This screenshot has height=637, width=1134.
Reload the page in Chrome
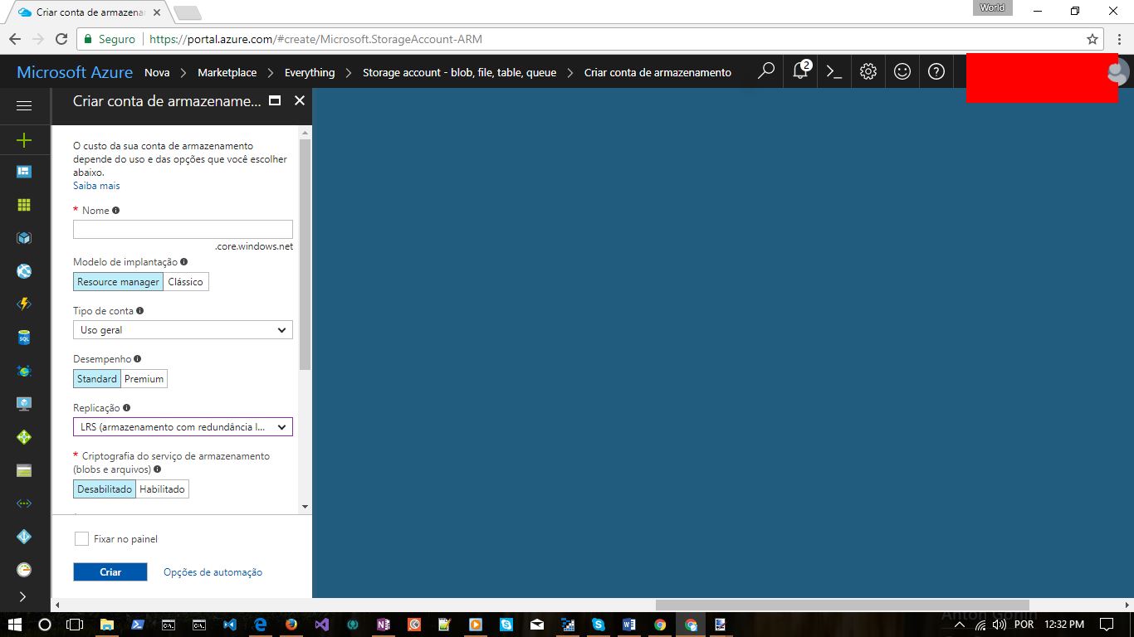tap(61, 39)
